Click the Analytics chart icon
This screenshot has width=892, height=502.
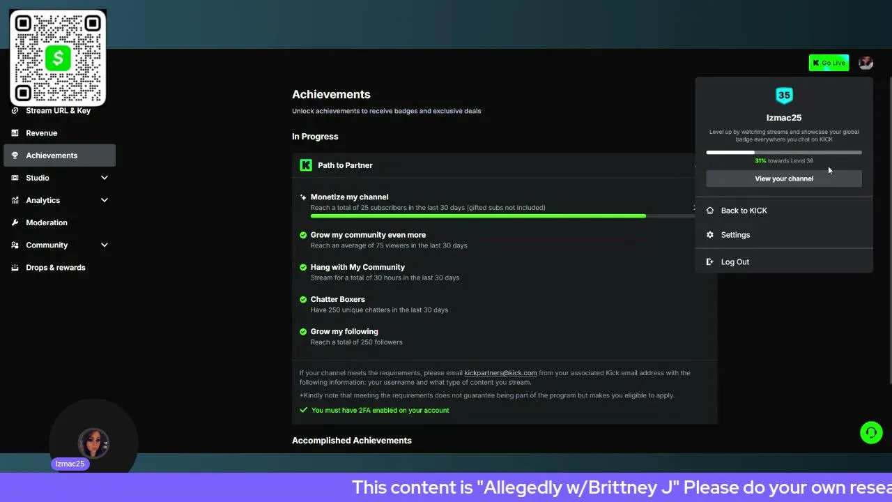[x=15, y=200]
